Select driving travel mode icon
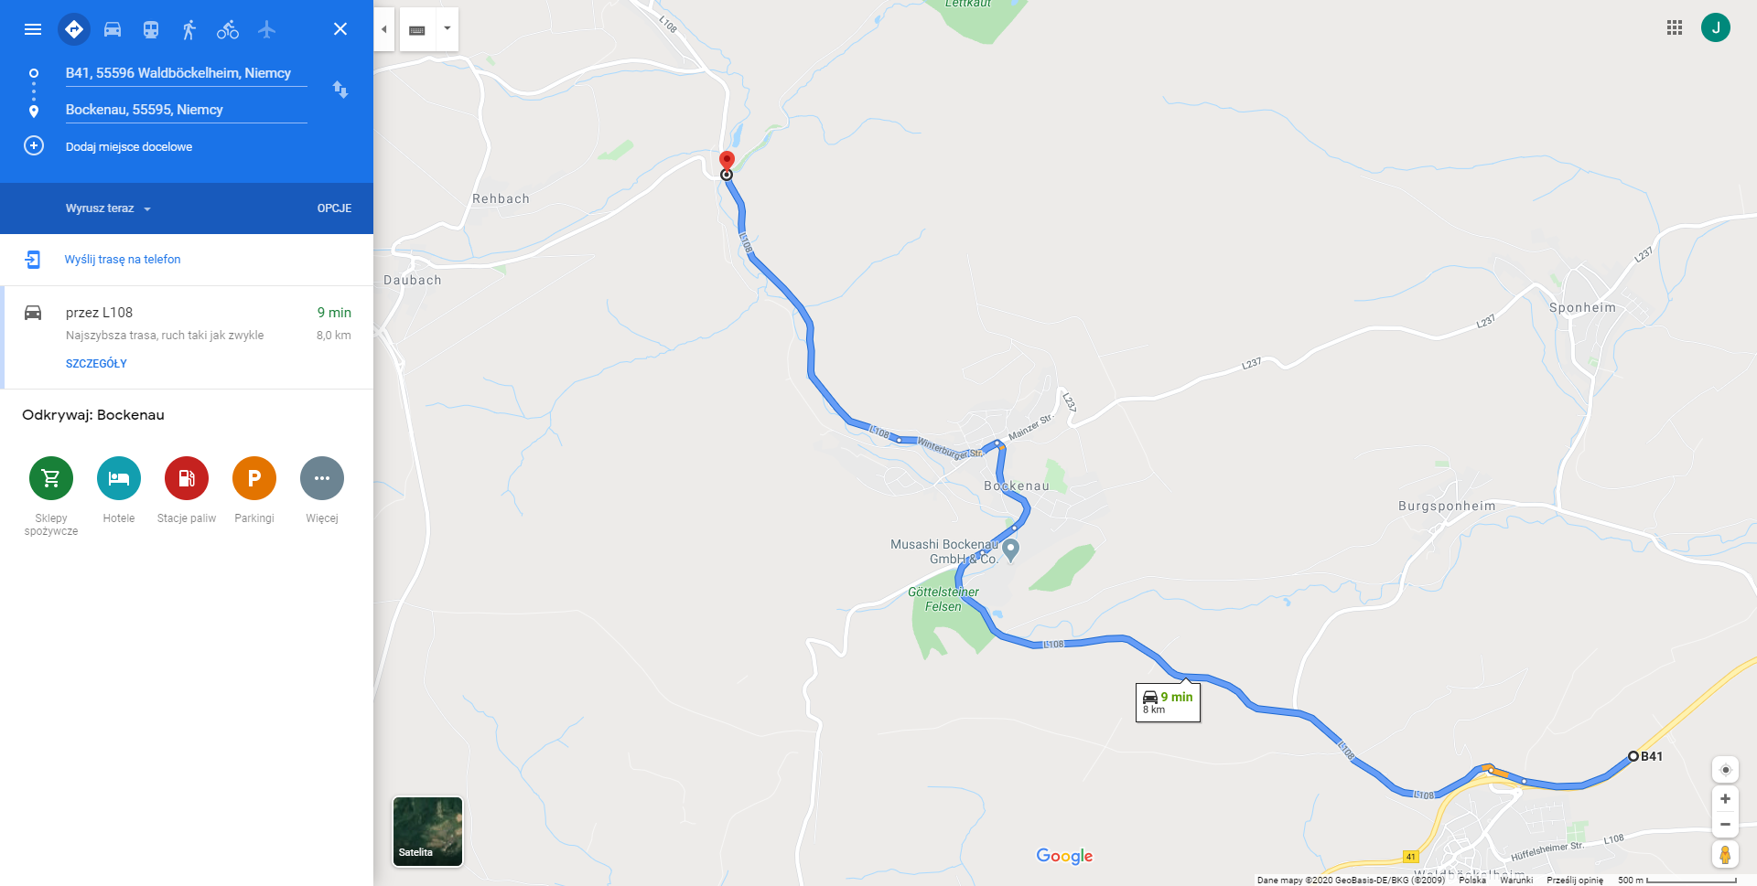 113,29
